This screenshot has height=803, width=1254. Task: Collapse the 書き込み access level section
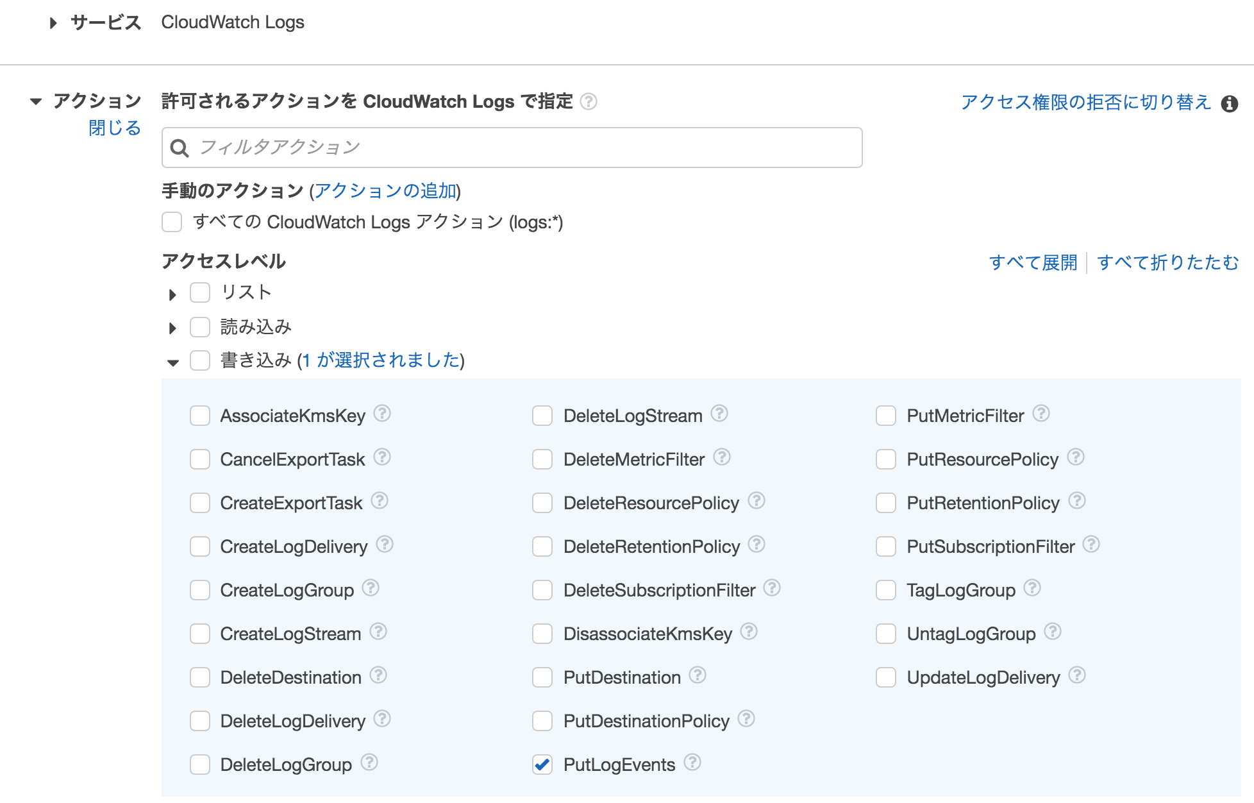(172, 362)
